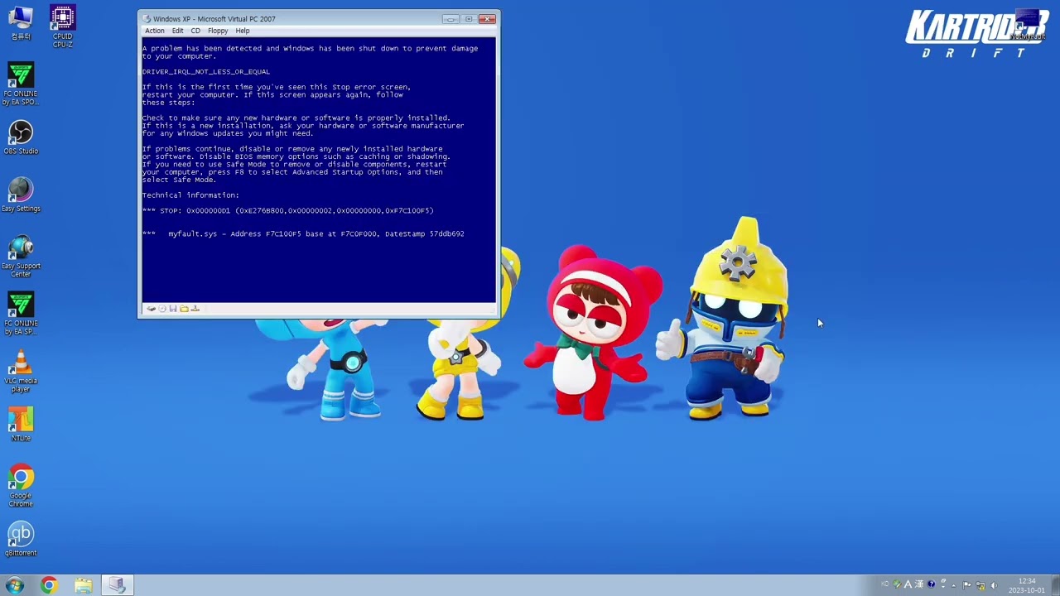Screen dimensions: 1060x596
Task: Open the Easy Settings desktop shortcut
Action: (x=21, y=195)
